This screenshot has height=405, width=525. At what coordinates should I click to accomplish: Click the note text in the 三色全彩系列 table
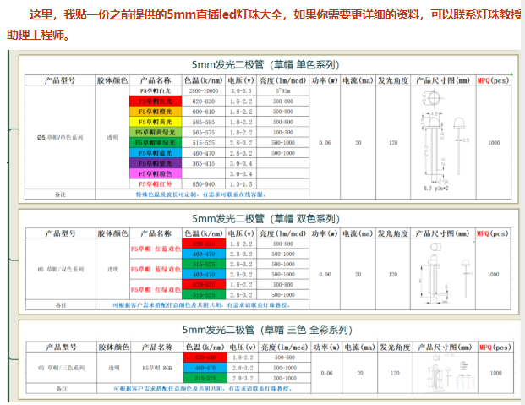pyautogui.click(x=203, y=389)
